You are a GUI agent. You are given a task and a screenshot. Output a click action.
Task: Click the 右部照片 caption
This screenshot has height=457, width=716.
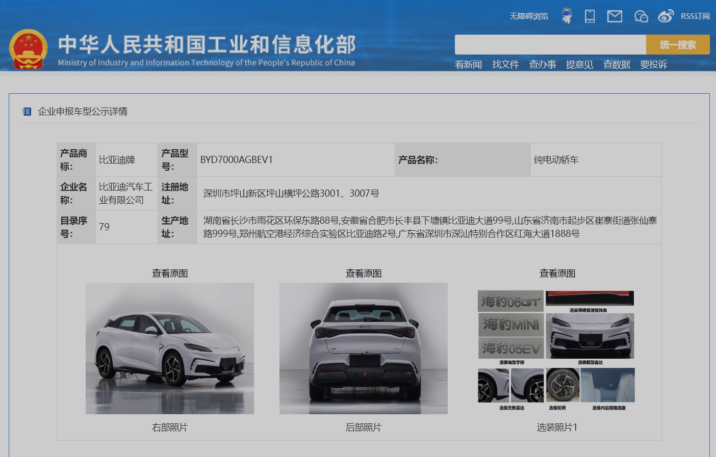170,427
